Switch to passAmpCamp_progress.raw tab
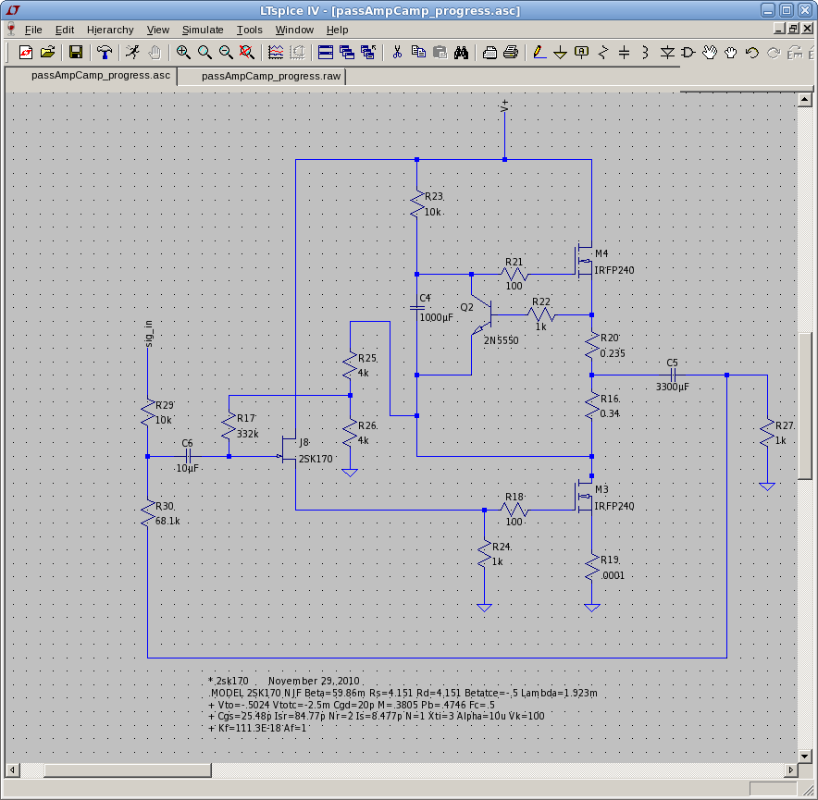This screenshot has width=818, height=800. coord(263,76)
